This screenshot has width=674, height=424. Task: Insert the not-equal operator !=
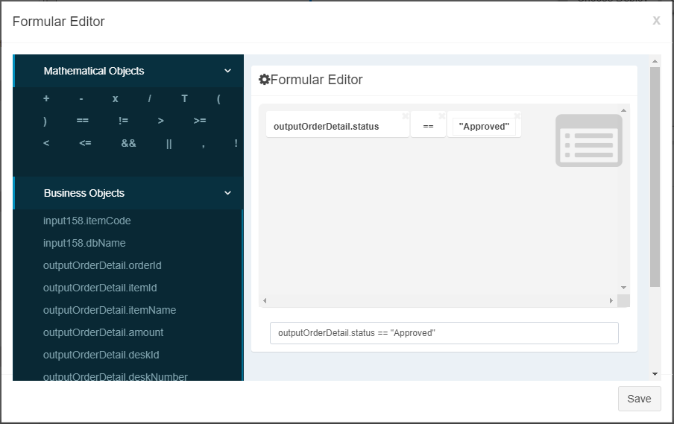[x=123, y=121]
